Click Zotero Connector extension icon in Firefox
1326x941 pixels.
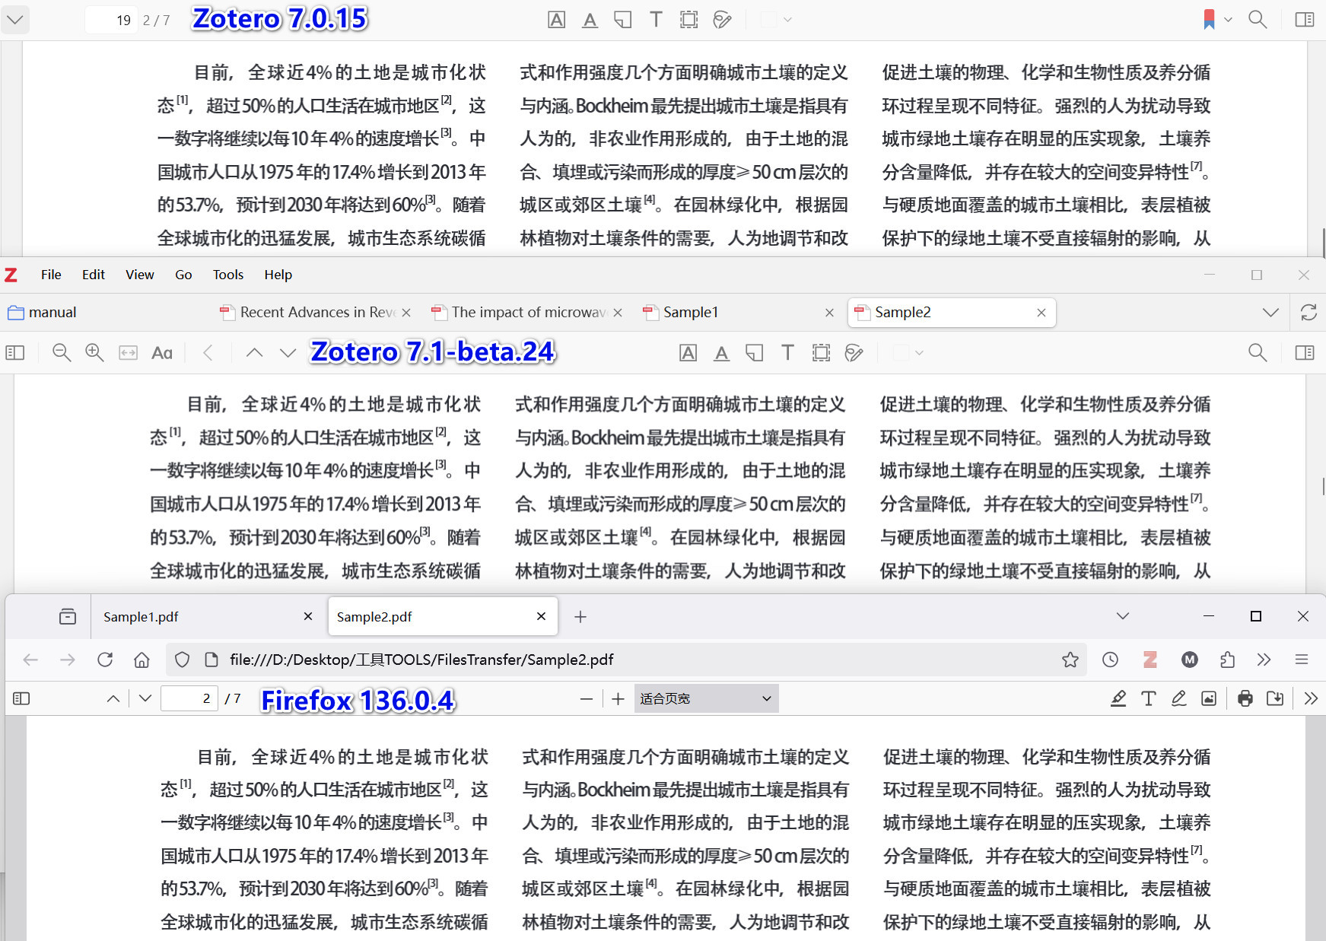(1150, 660)
